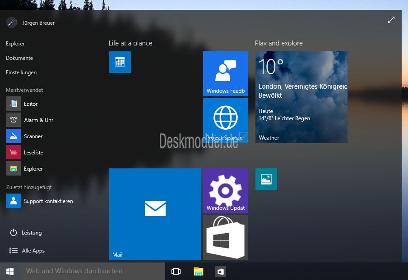This screenshot has width=408, height=280.
Task: Open Dokumente from the Start menu
Action: [19, 58]
